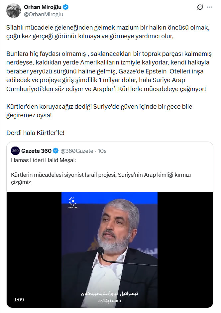Click the @OrhanMiroglu handle

pos(44,14)
